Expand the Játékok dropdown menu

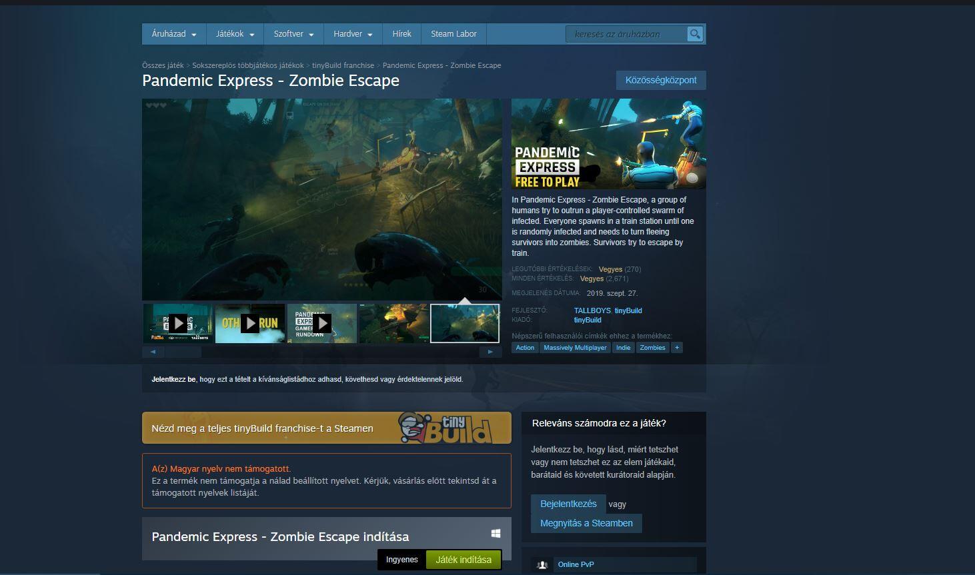(x=235, y=34)
